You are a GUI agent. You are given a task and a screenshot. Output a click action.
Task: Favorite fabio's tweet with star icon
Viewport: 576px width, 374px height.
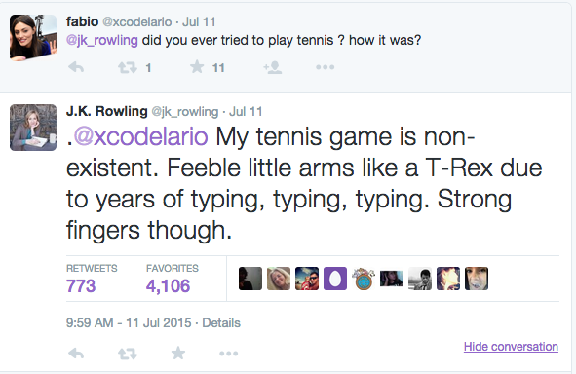197,67
